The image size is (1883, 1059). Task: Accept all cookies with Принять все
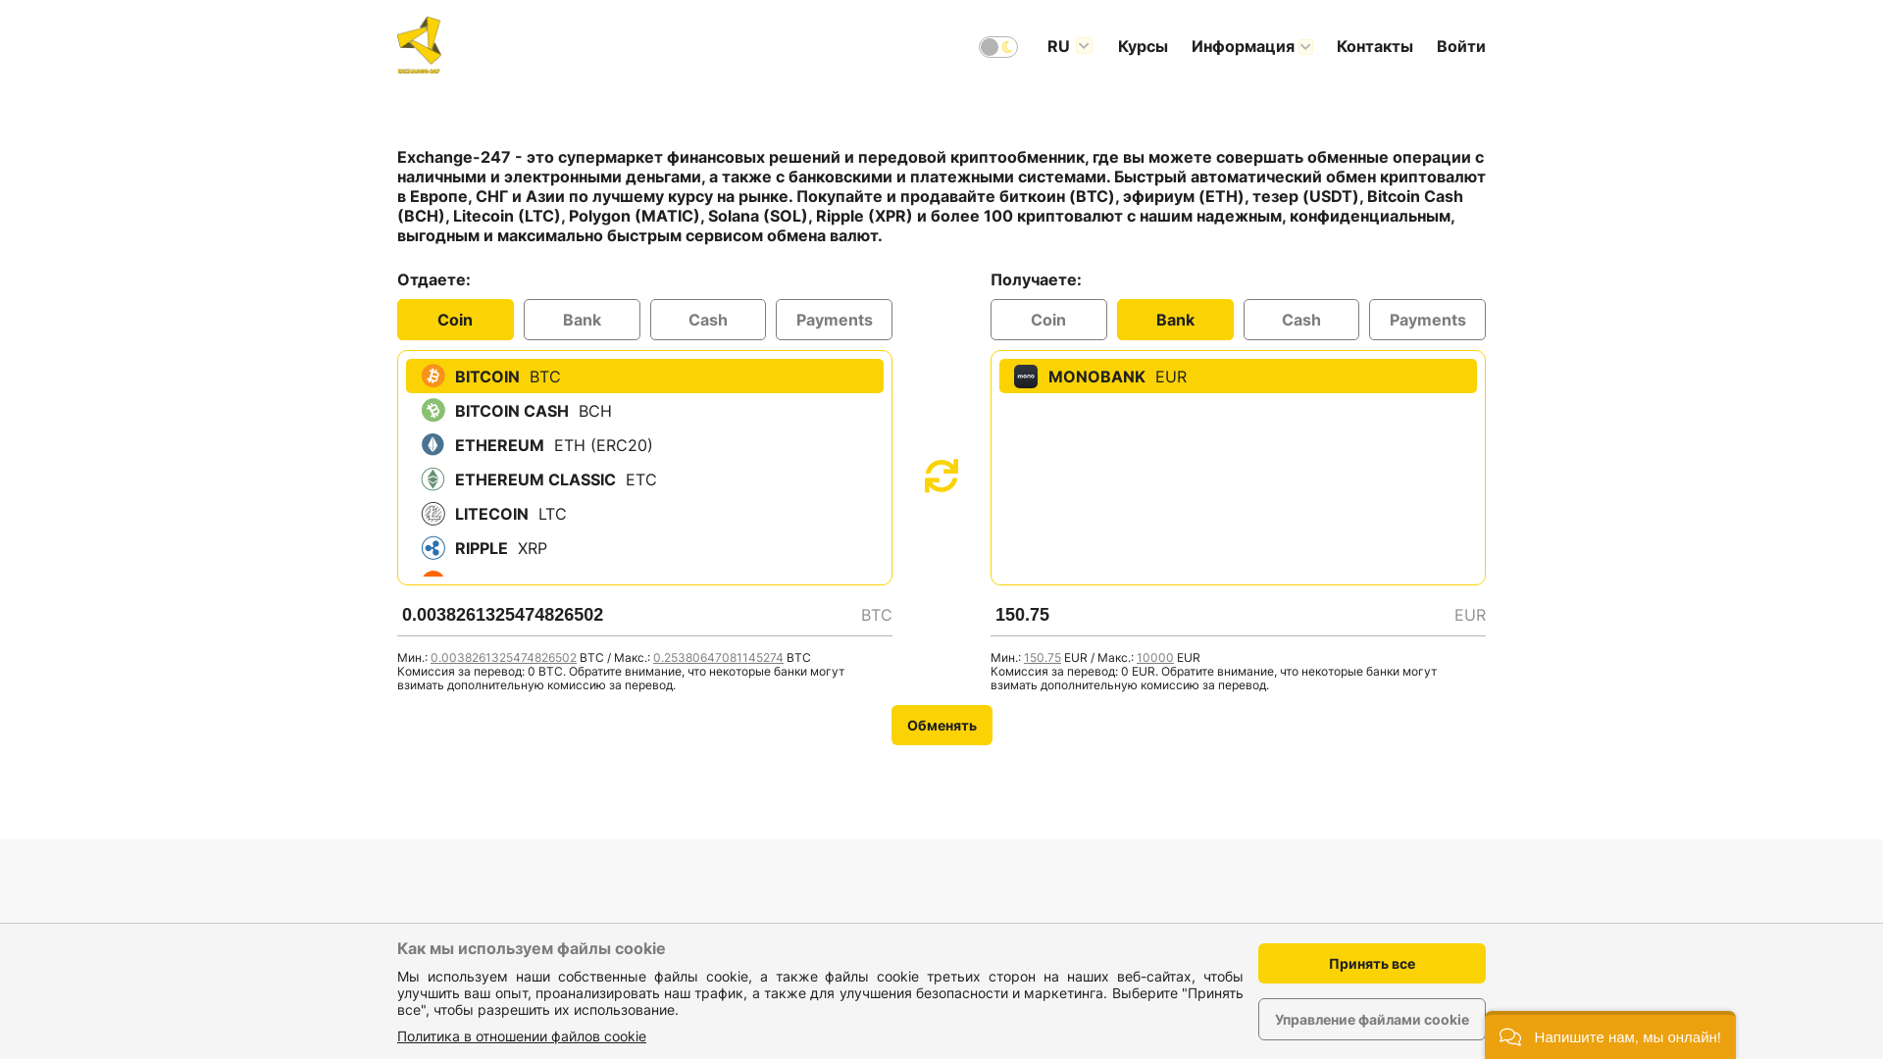pyautogui.click(x=1371, y=963)
